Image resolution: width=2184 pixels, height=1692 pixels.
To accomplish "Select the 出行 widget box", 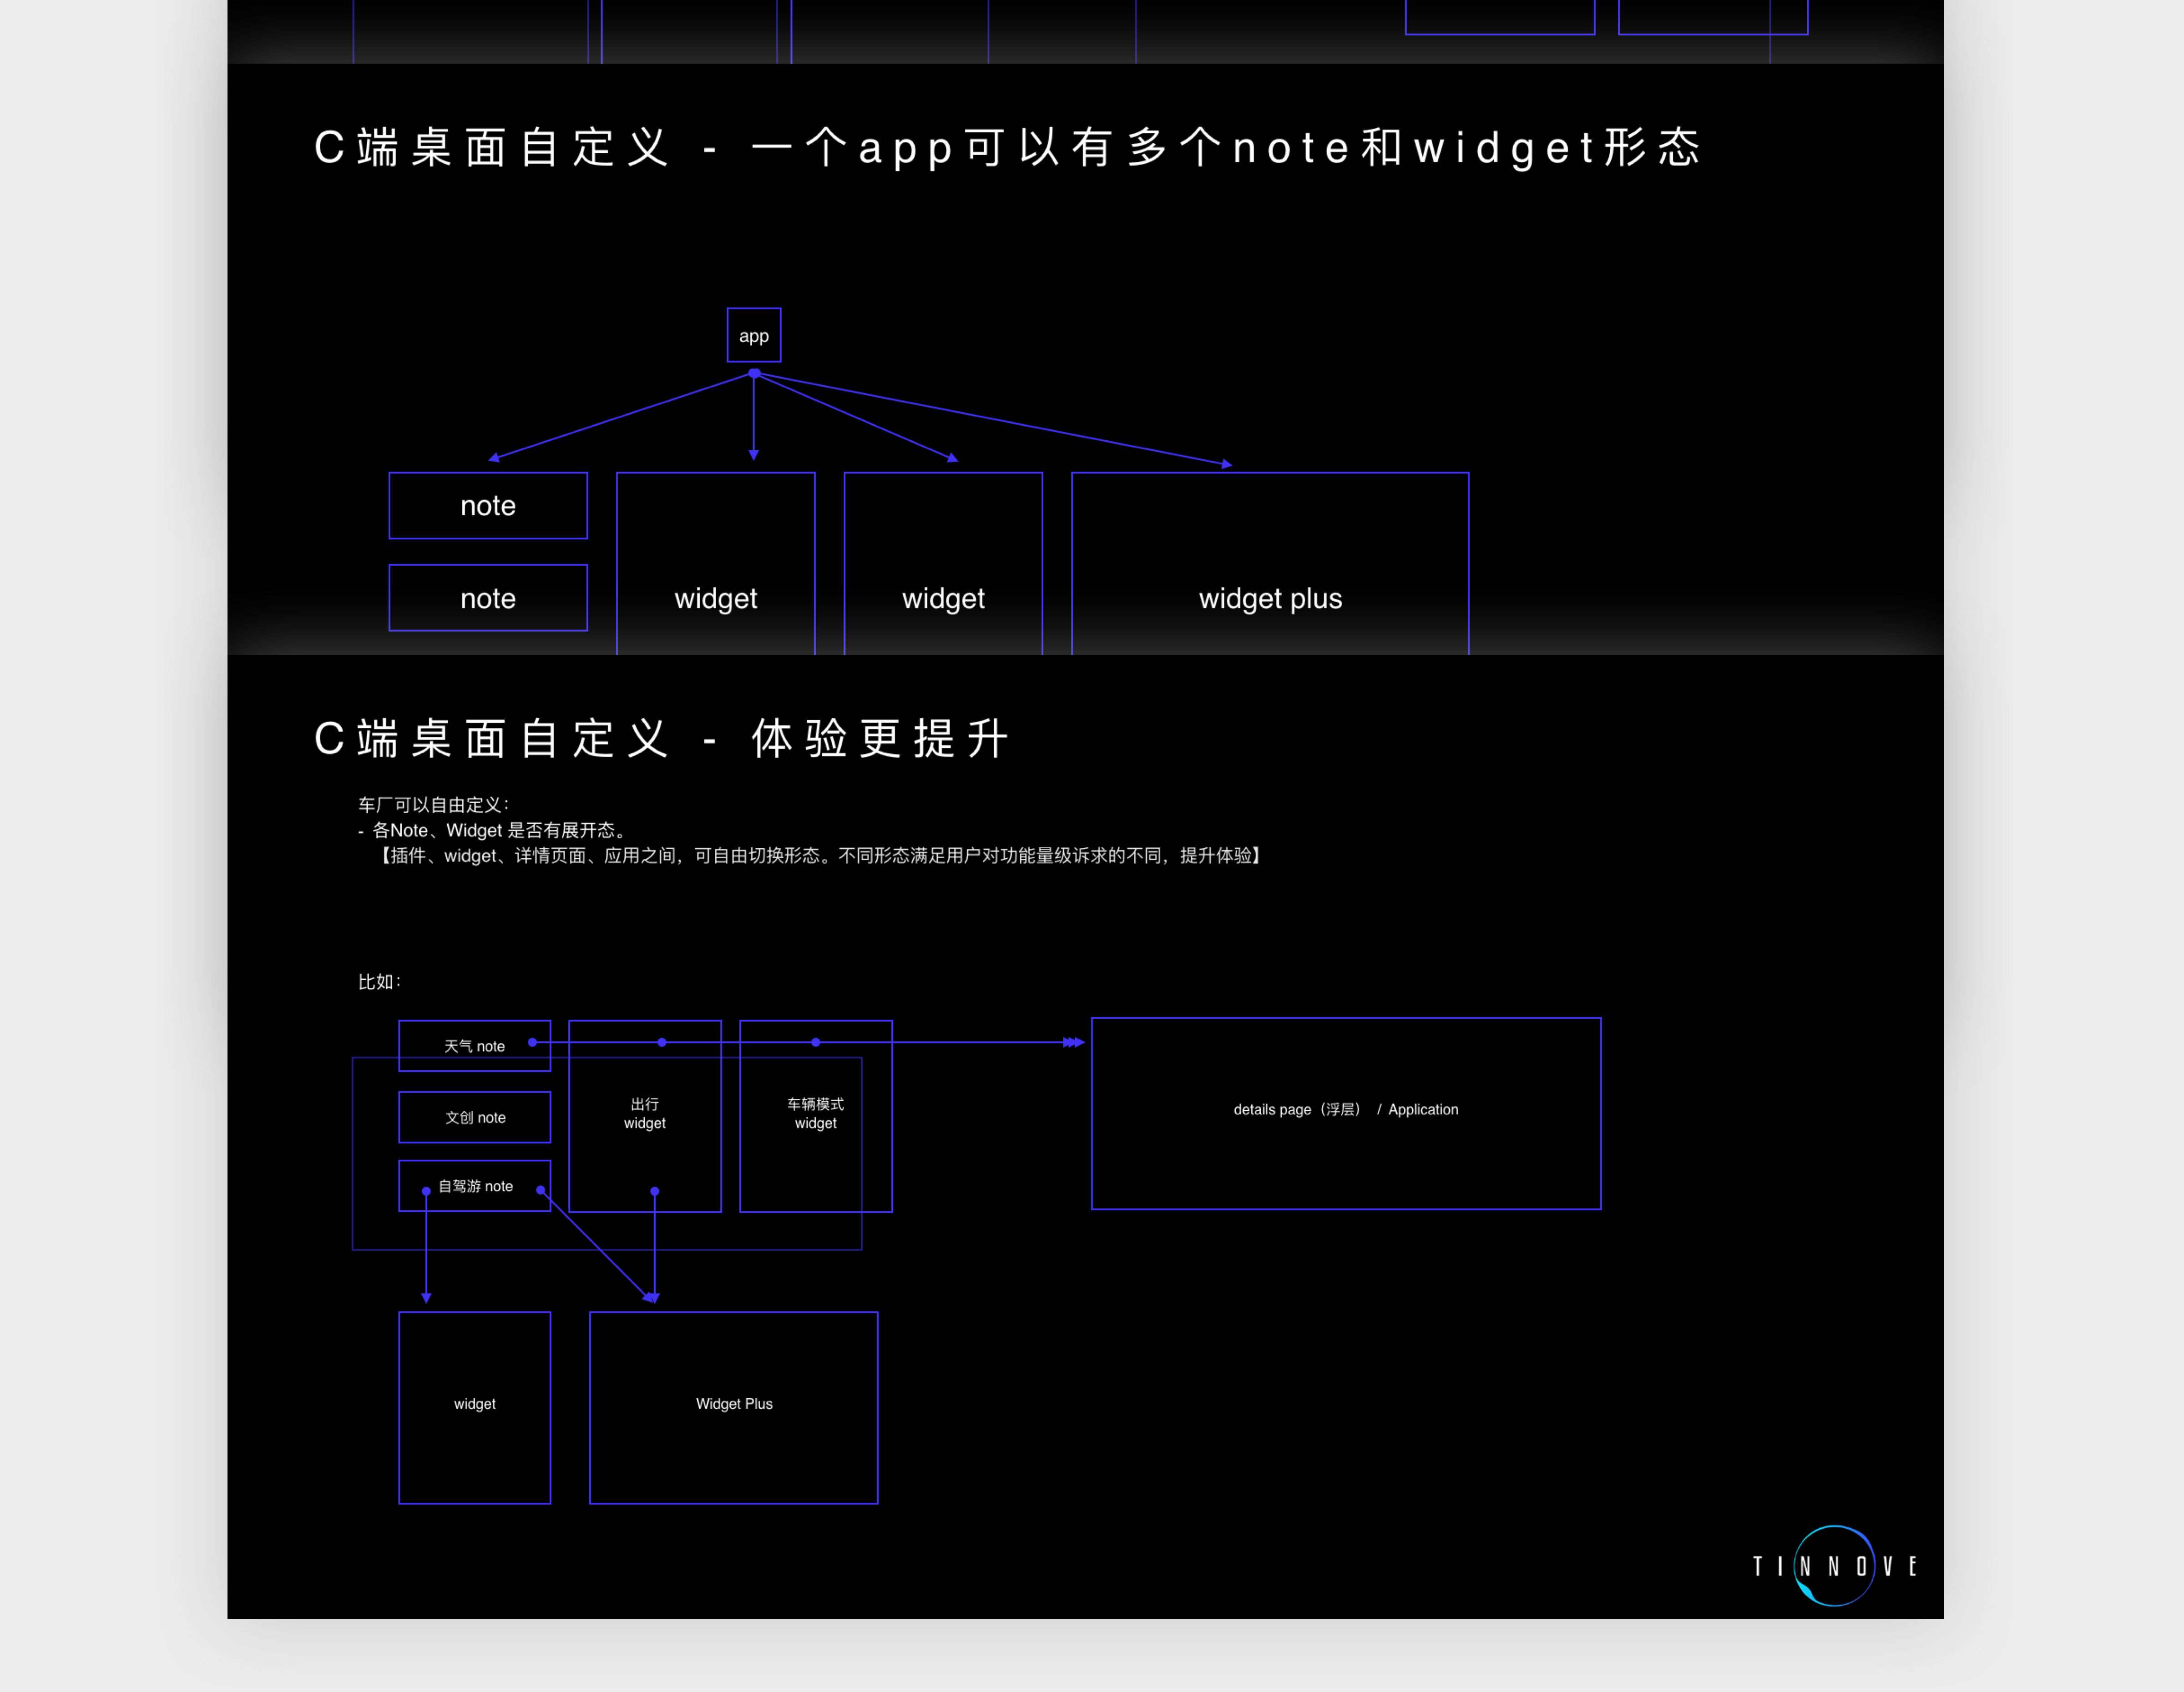I will [x=645, y=1115].
